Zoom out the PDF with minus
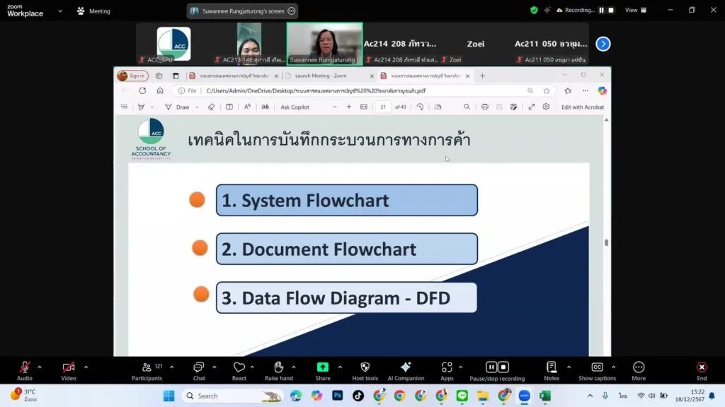 click(x=335, y=107)
